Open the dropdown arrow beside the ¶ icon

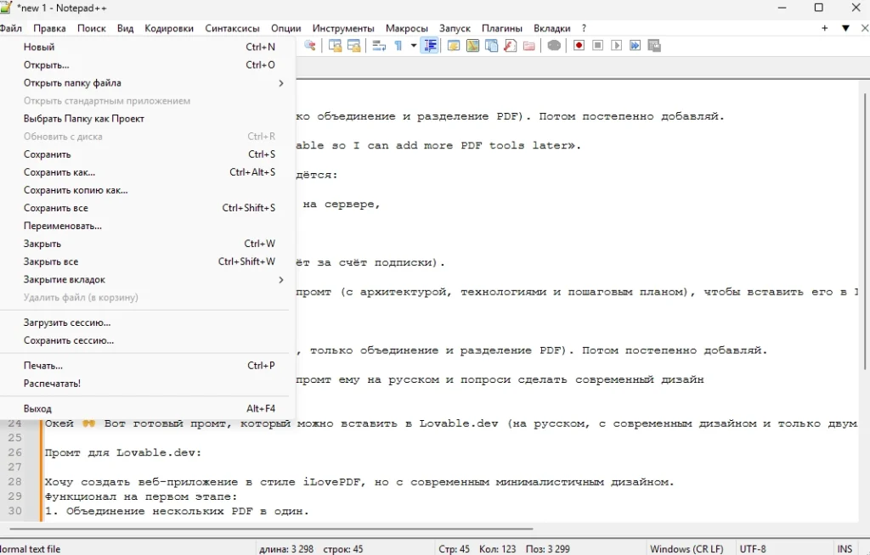click(x=414, y=46)
